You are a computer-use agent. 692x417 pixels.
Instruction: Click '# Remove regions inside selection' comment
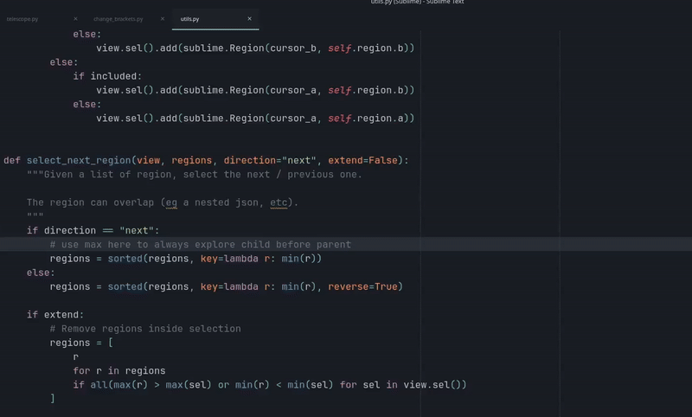click(145, 329)
